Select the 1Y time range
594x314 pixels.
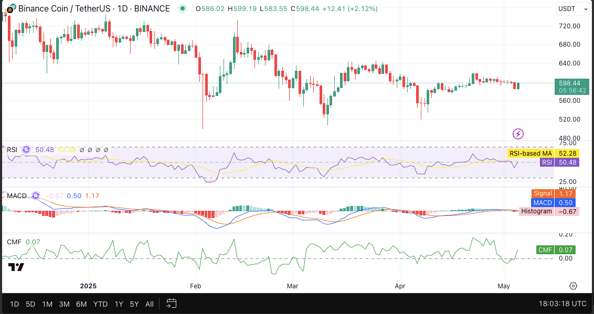(119, 304)
